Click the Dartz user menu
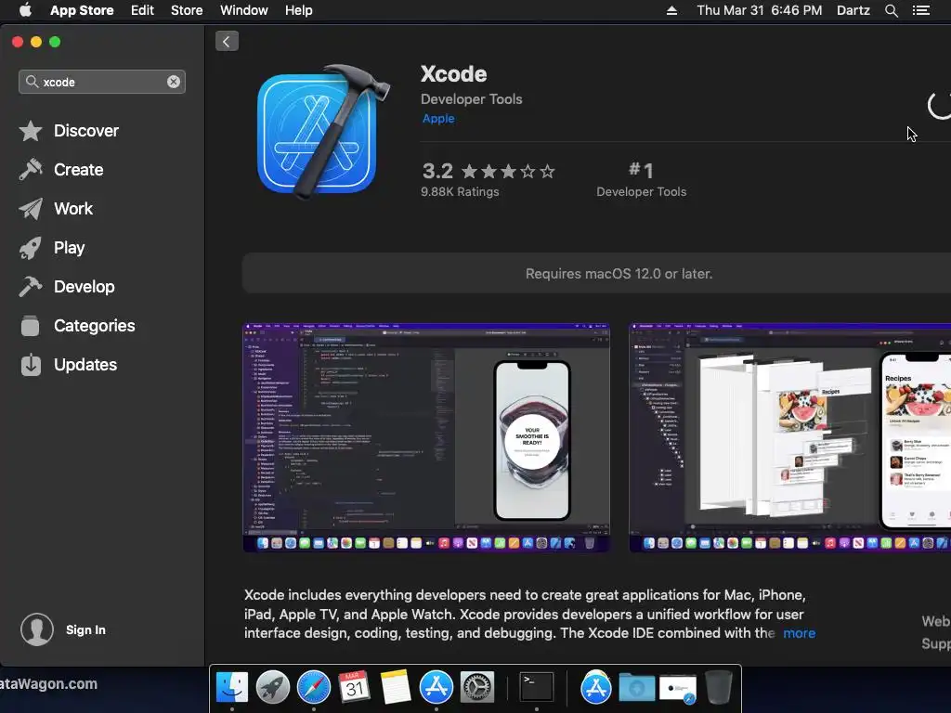The image size is (951, 713). pos(853,10)
